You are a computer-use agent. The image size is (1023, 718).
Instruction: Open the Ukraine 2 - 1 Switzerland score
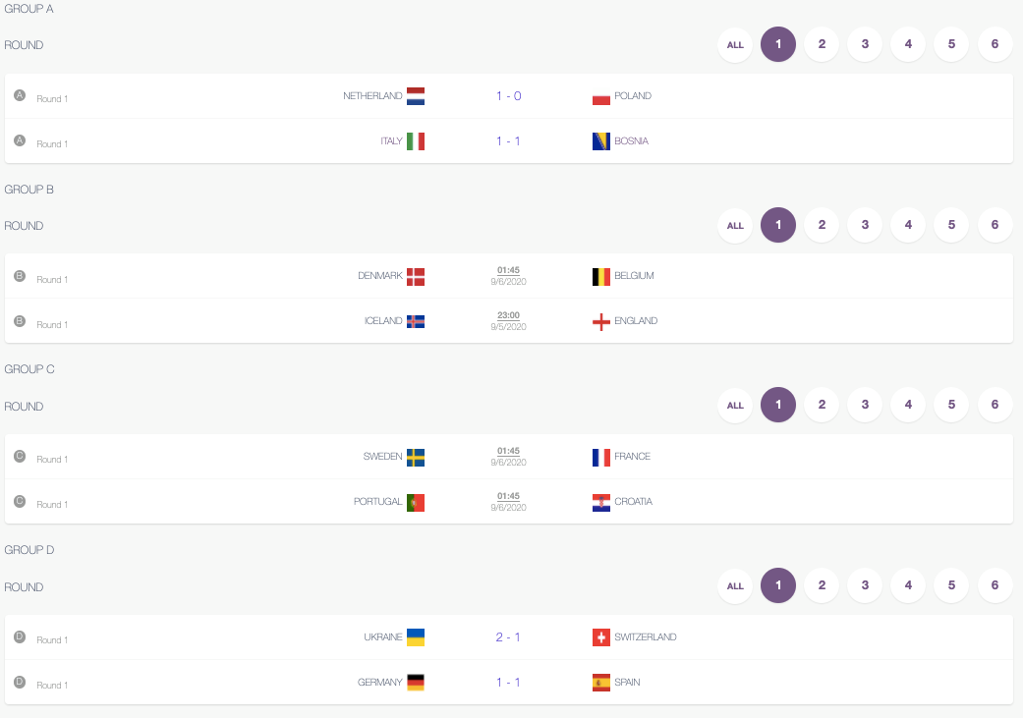(x=508, y=637)
